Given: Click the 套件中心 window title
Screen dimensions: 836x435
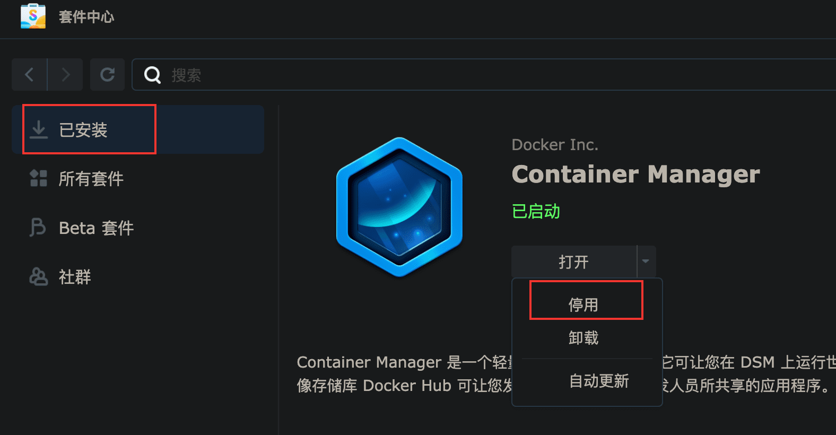Looking at the screenshot, I should point(86,16).
